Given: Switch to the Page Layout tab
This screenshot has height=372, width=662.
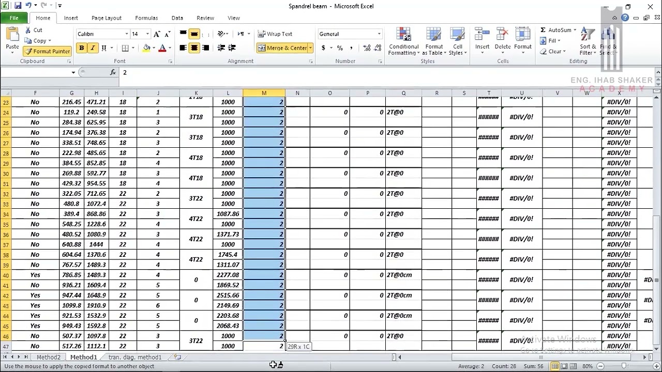Looking at the screenshot, I should (107, 18).
